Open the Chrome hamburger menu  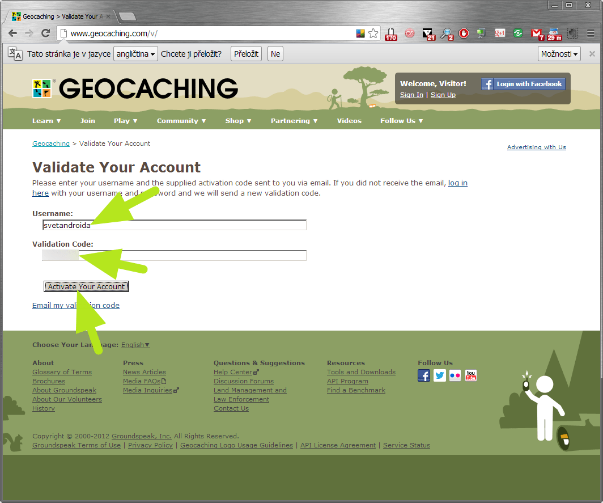click(591, 33)
